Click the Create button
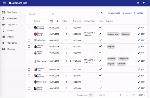Image resolution: width=150 pixels, height=98 pixels. coord(127,13)
